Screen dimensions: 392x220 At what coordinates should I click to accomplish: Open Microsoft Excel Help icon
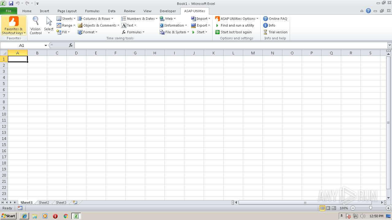(368, 11)
